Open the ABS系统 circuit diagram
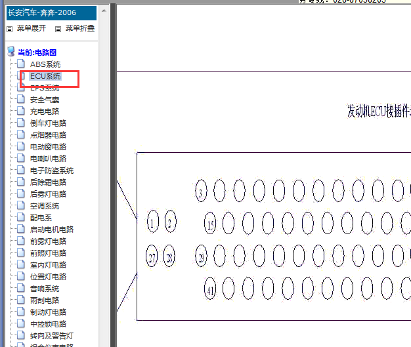The height and width of the screenshot is (347, 411). [45, 64]
